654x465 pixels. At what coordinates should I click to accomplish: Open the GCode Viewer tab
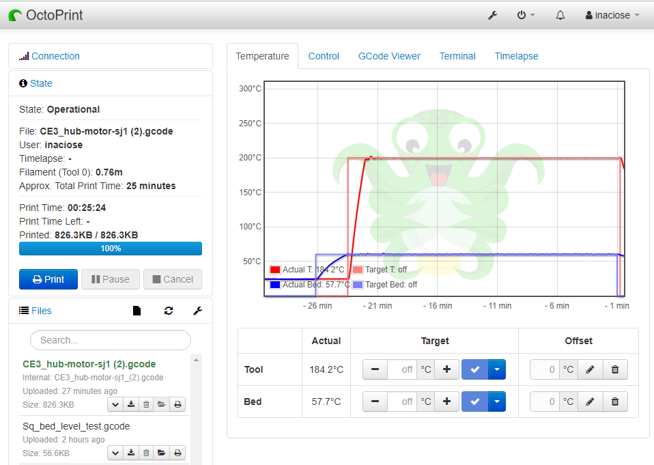389,56
